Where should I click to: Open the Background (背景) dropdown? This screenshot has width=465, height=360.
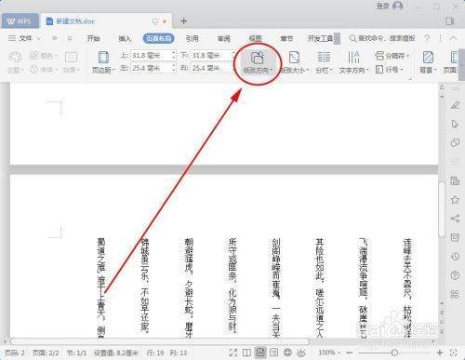[x=428, y=63]
